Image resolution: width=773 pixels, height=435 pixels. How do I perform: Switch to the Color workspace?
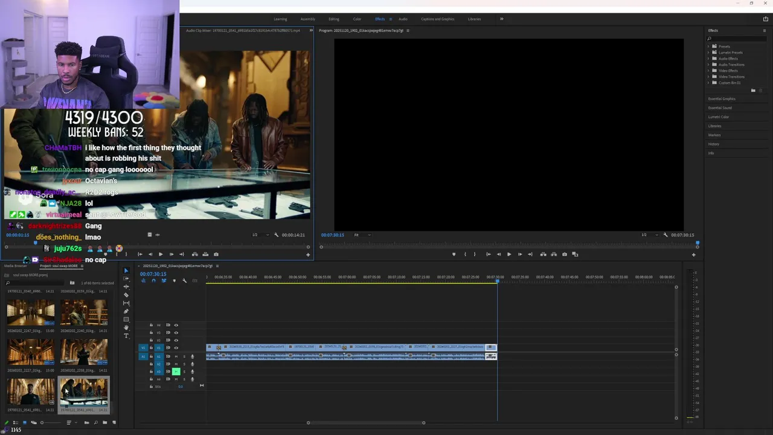(357, 19)
